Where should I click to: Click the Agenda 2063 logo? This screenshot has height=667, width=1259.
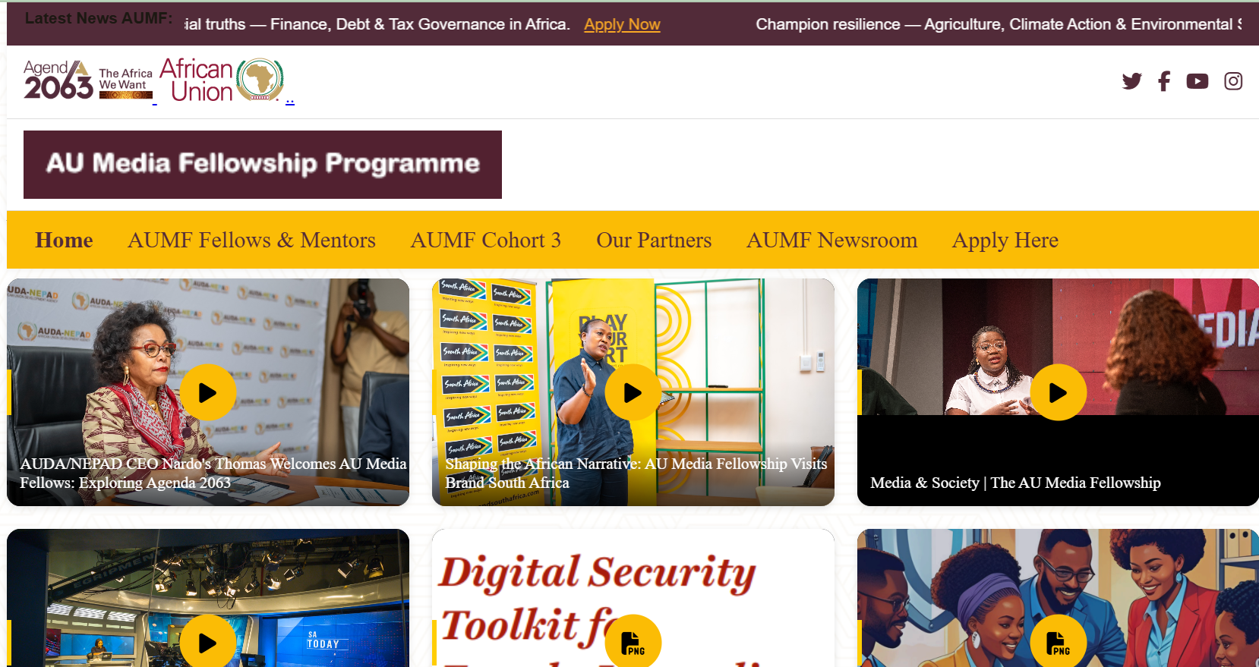pyautogui.click(x=89, y=80)
